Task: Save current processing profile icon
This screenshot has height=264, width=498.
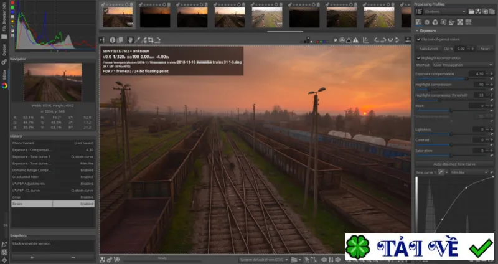Action: pos(478,11)
